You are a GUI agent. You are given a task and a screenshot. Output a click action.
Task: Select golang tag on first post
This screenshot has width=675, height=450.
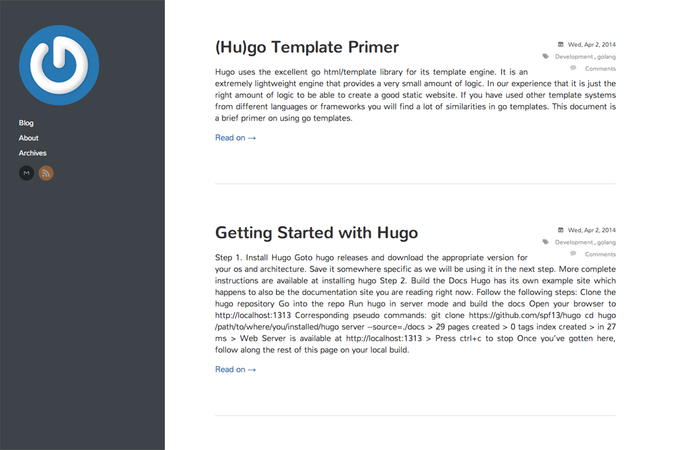pos(606,57)
